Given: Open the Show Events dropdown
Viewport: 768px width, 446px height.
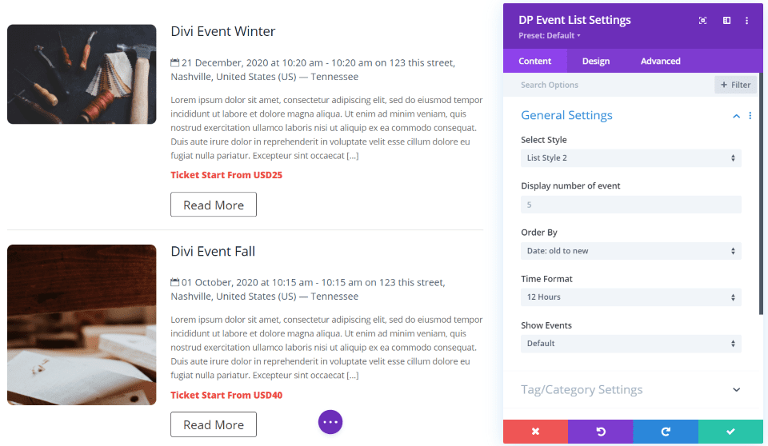Looking at the screenshot, I should (x=631, y=344).
